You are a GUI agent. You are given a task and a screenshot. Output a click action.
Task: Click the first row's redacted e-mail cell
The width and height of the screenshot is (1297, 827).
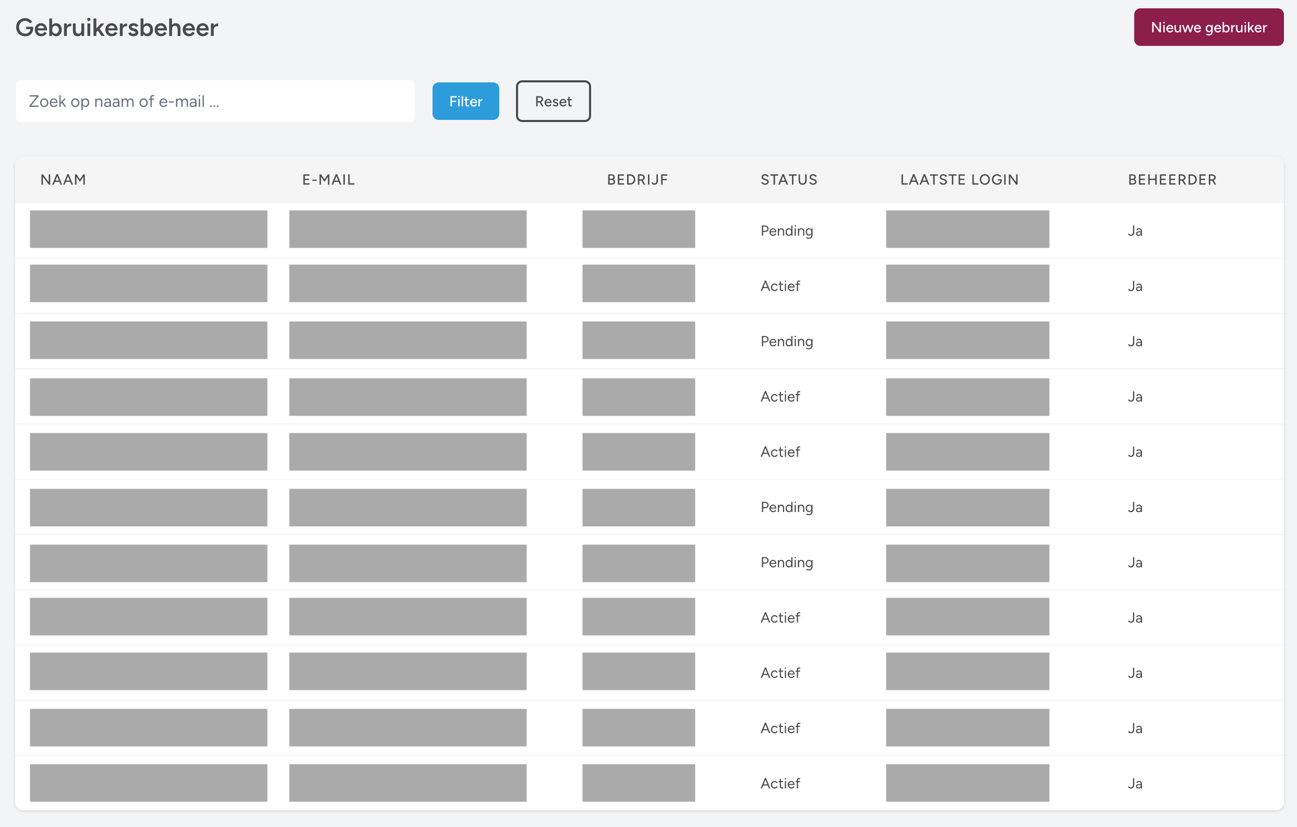[407, 229]
